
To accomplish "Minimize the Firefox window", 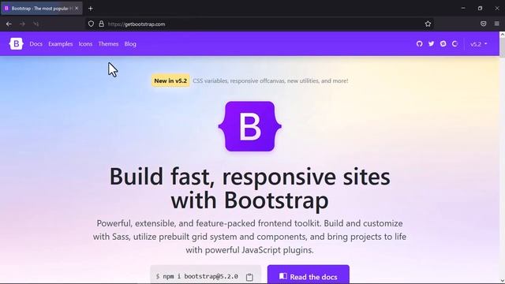I will (463, 9).
